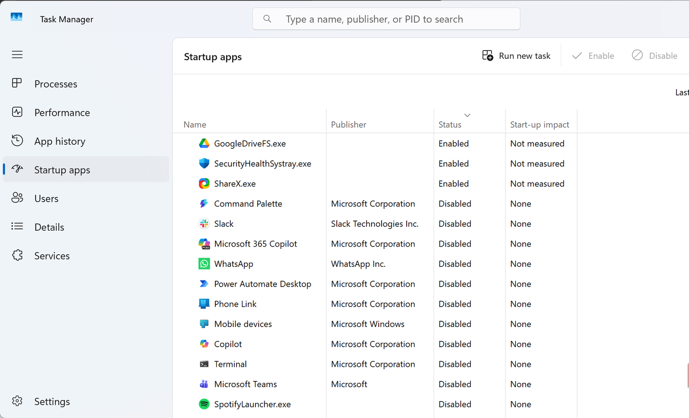Open the Users page
Screen dimensions: 689x418
pos(86,198)
